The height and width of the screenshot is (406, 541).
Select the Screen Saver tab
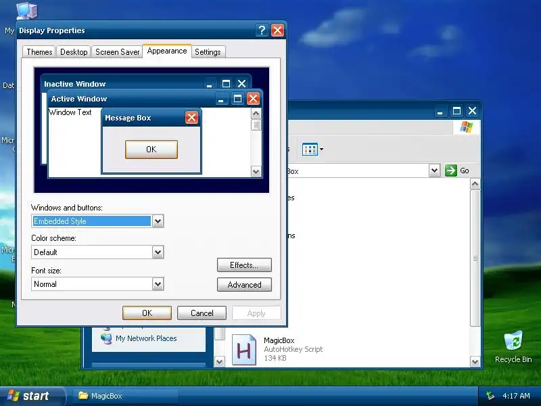(117, 52)
